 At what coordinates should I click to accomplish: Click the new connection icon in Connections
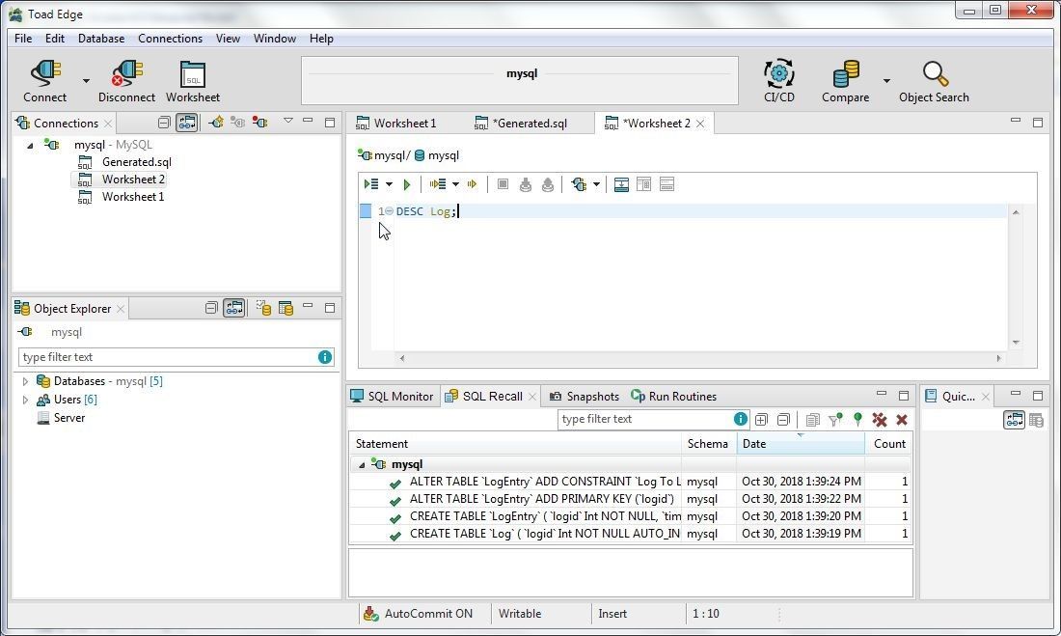click(x=216, y=123)
